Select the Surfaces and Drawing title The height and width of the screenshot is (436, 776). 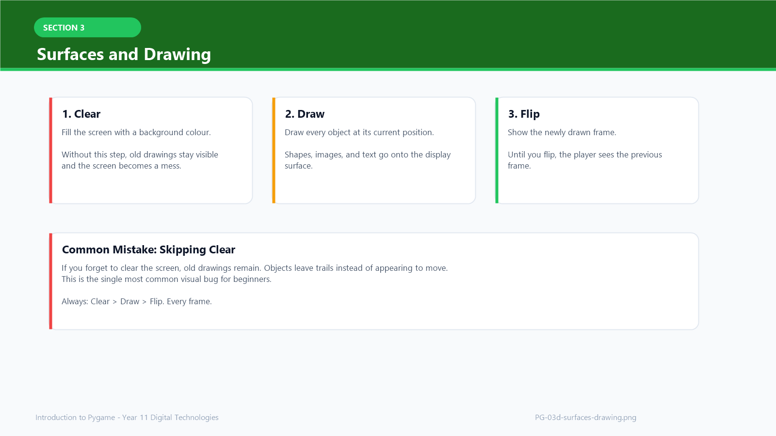coord(124,54)
